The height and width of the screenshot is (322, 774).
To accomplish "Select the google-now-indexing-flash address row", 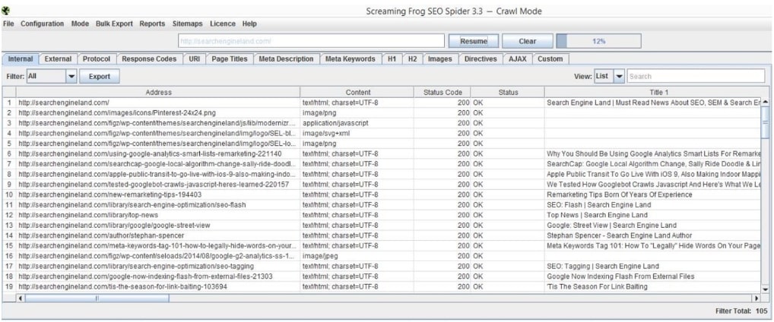I will coord(158,276).
